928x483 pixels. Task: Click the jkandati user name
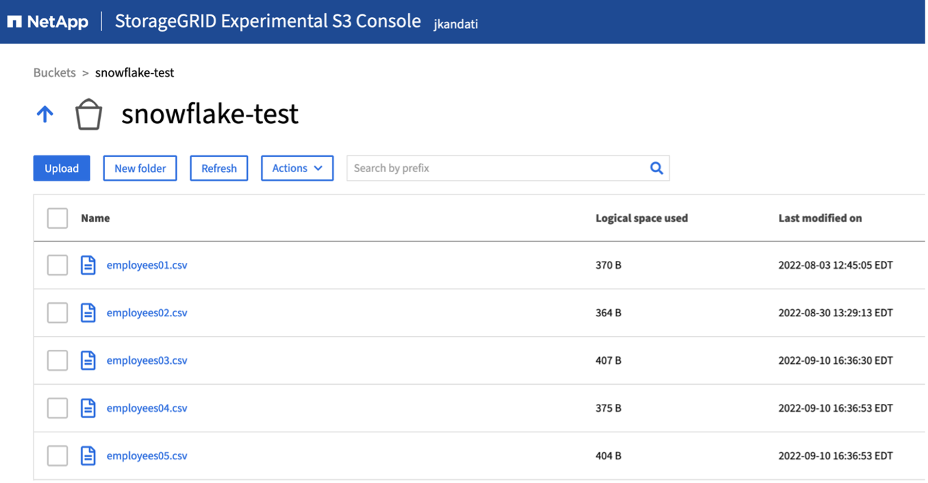pos(455,24)
